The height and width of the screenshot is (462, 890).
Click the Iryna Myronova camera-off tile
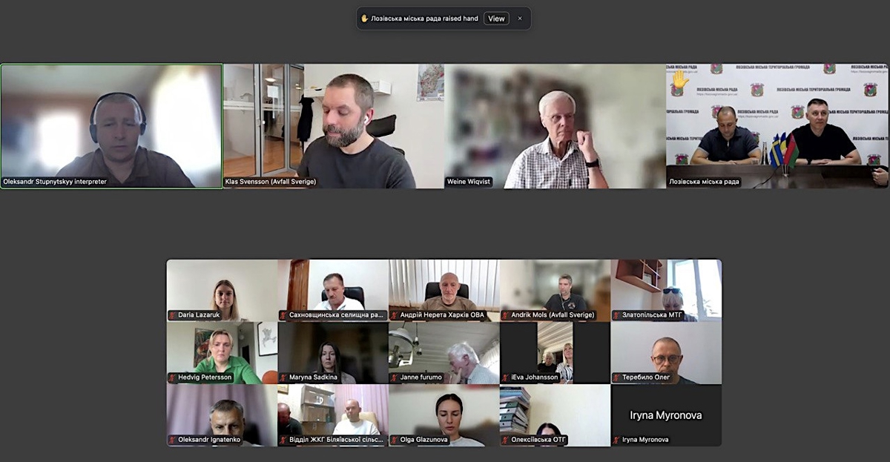(666, 414)
